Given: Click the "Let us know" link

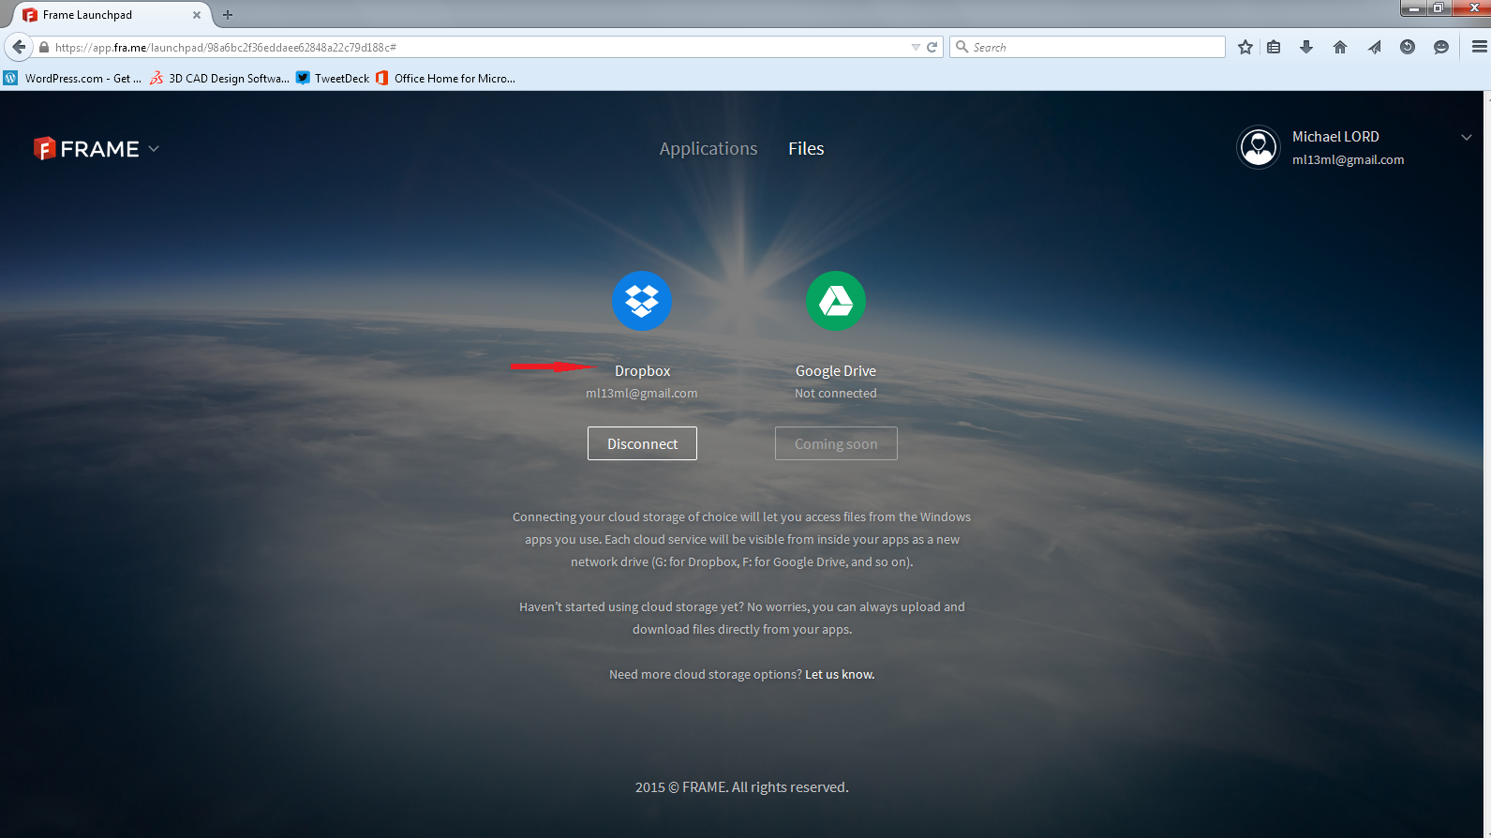Looking at the screenshot, I should coord(839,675).
